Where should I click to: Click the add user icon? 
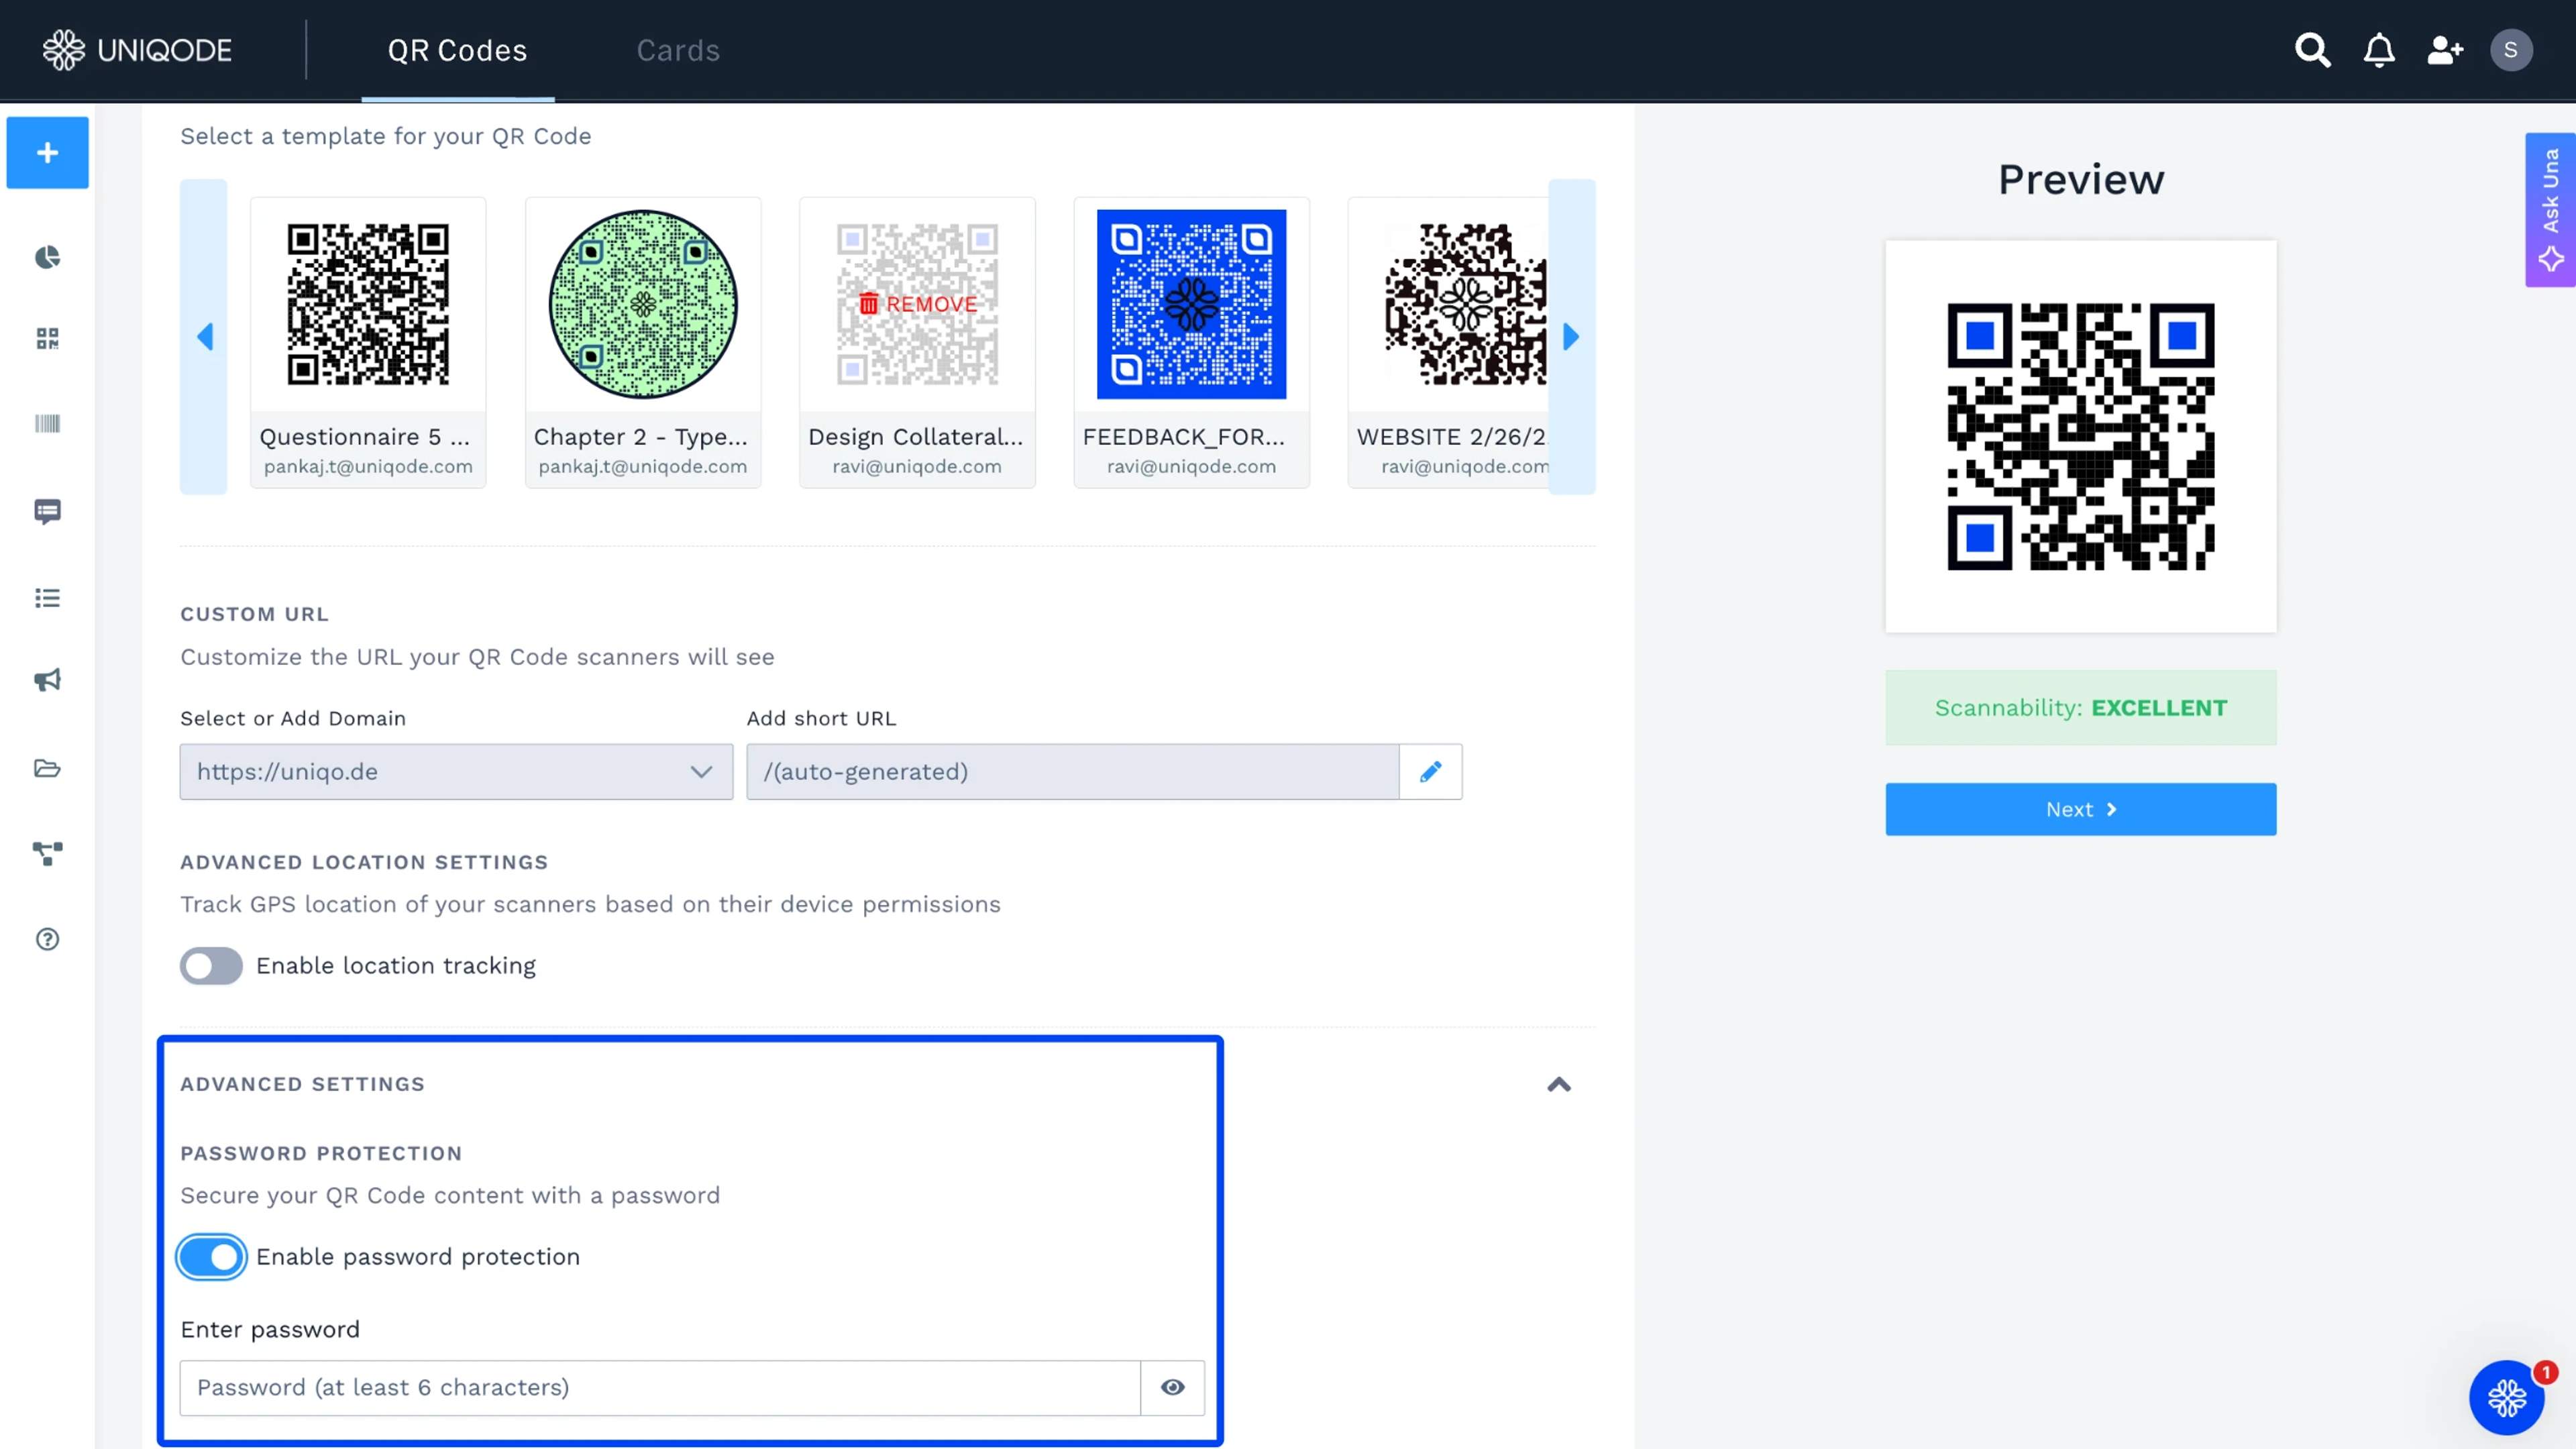pyautogui.click(x=2445, y=50)
